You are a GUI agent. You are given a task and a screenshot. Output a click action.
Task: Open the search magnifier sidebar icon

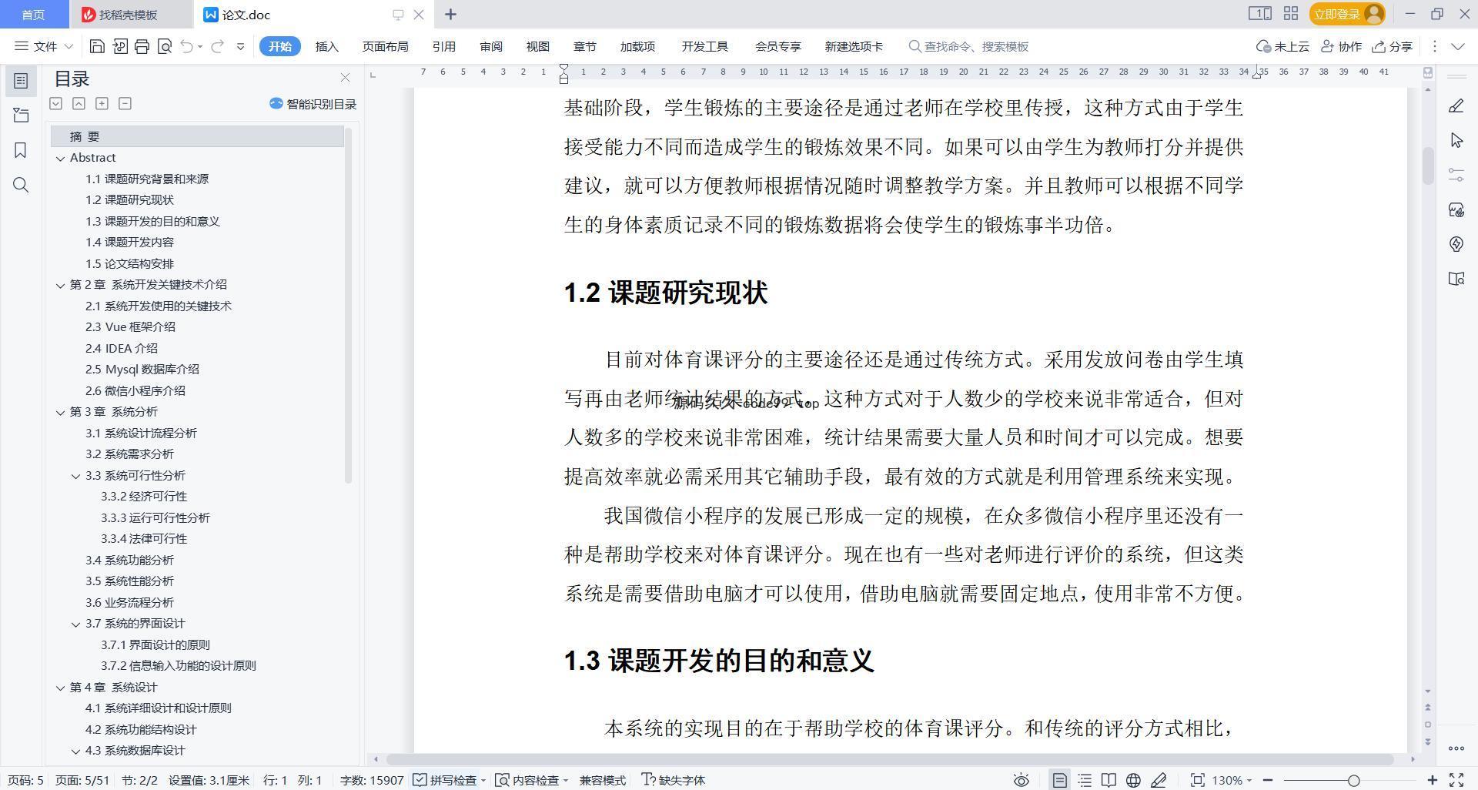[x=21, y=185]
